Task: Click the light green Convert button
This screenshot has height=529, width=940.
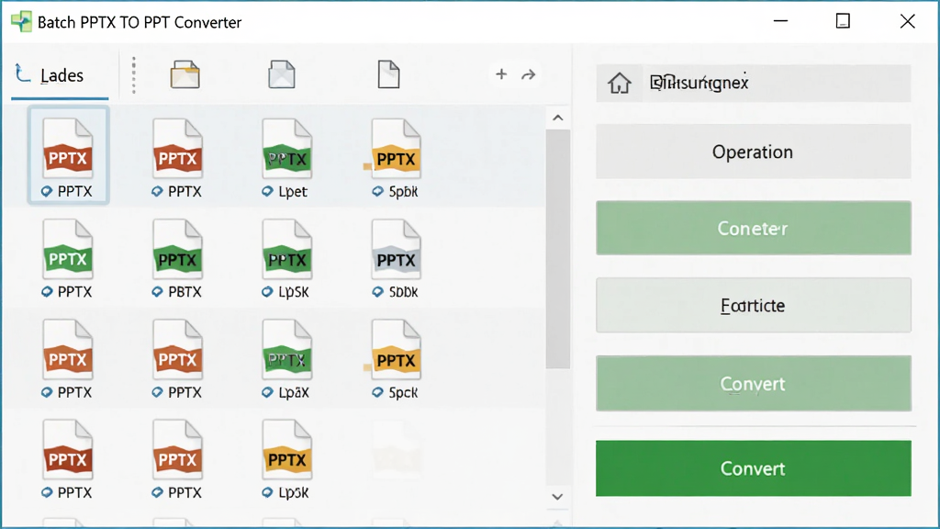Action: [x=754, y=383]
